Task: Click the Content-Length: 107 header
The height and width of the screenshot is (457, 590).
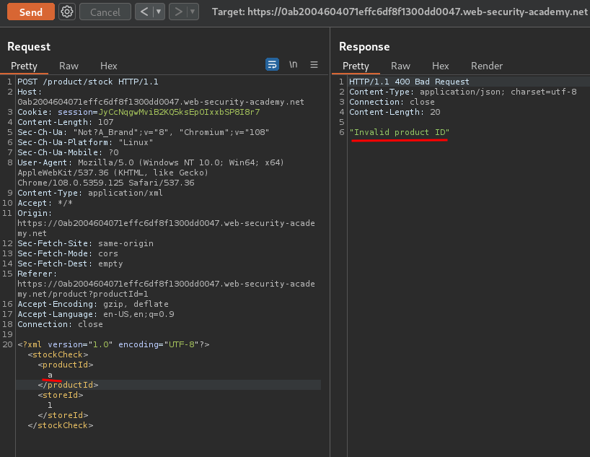Action: coord(65,122)
